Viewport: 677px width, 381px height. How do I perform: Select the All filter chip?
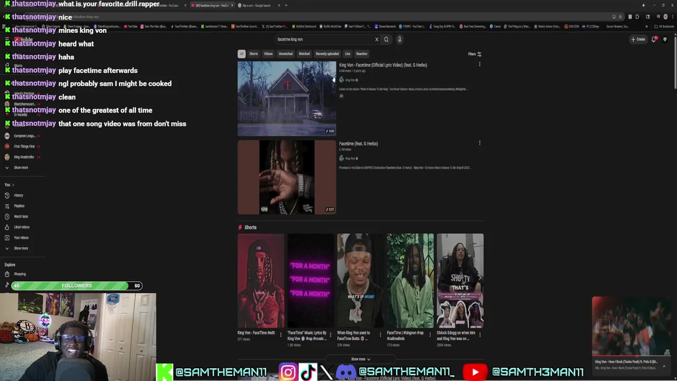tap(241, 53)
